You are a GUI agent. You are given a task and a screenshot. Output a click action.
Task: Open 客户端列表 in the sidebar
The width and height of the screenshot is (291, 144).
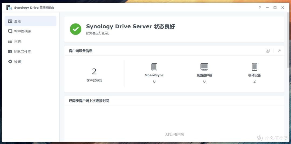tap(31, 31)
